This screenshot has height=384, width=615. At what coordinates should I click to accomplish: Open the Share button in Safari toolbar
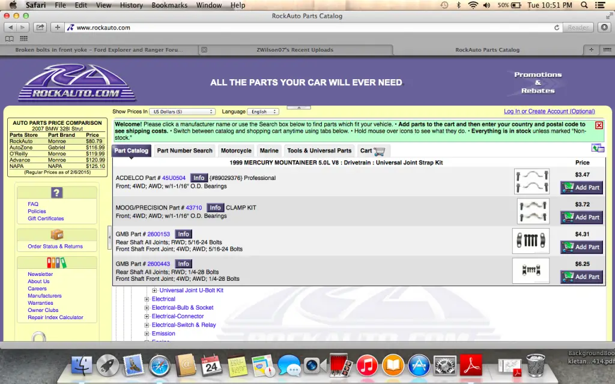[x=40, y=28]
